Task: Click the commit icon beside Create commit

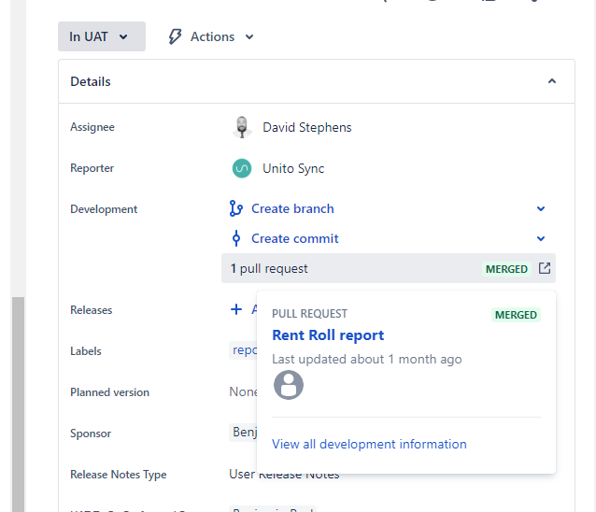Action: pyautogui.click(x=236, y=238)
